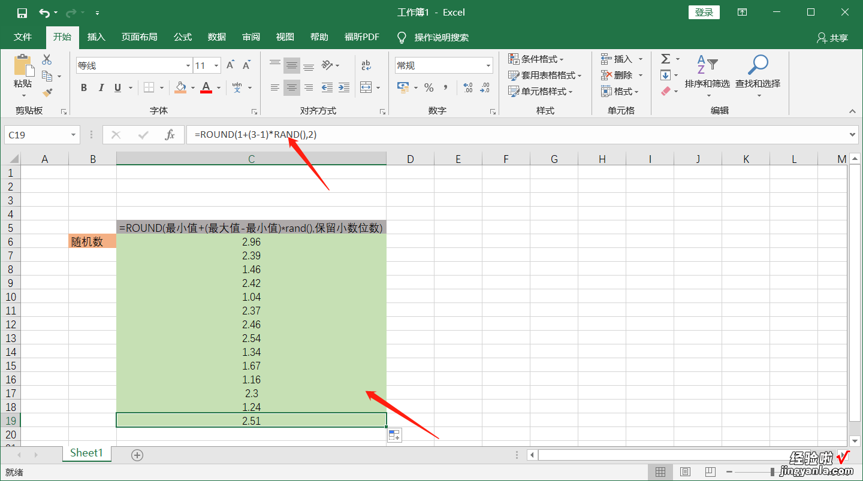Switch to the 插入 ribbon tab
This screenshot has height=481, width=863.
(x=96, y=37)
